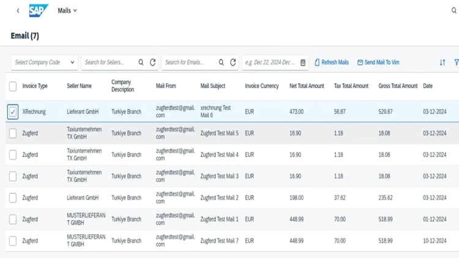This screenshot has height=258, width=459.
Task: Click Refresh Mails button
Action: (x=332, y=62)
